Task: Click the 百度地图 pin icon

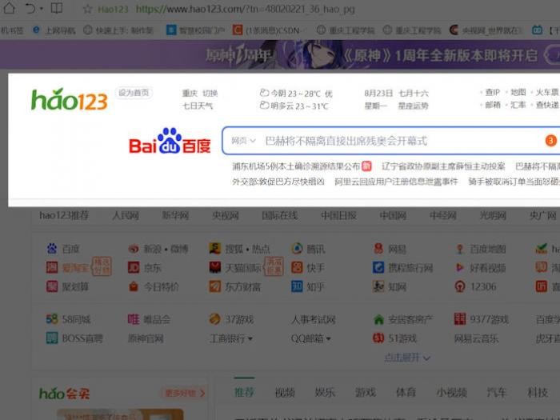Action: [x=460, y=249]
